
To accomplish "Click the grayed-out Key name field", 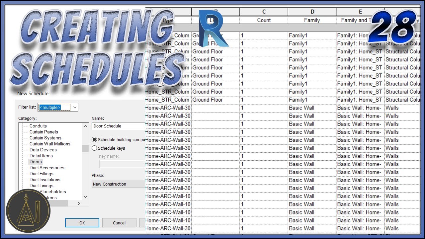I will coord(122,164).
